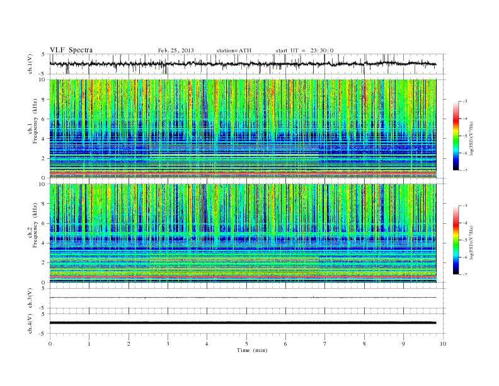Click the time axis tick label '9'
499x386 pixels.
pos(403,344)
